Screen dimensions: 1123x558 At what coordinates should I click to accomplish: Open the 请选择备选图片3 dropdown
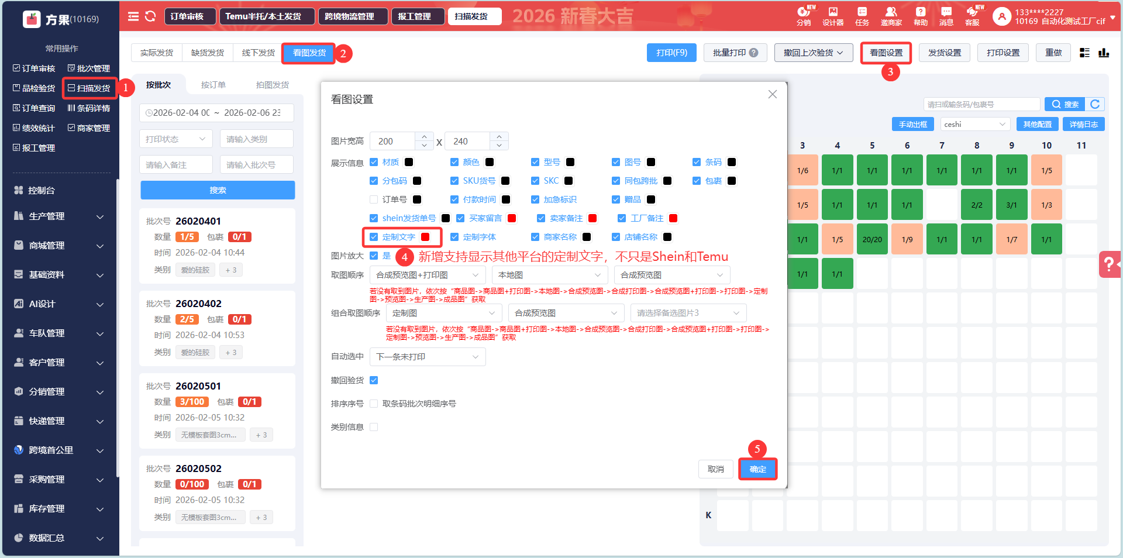coord(688,313)
